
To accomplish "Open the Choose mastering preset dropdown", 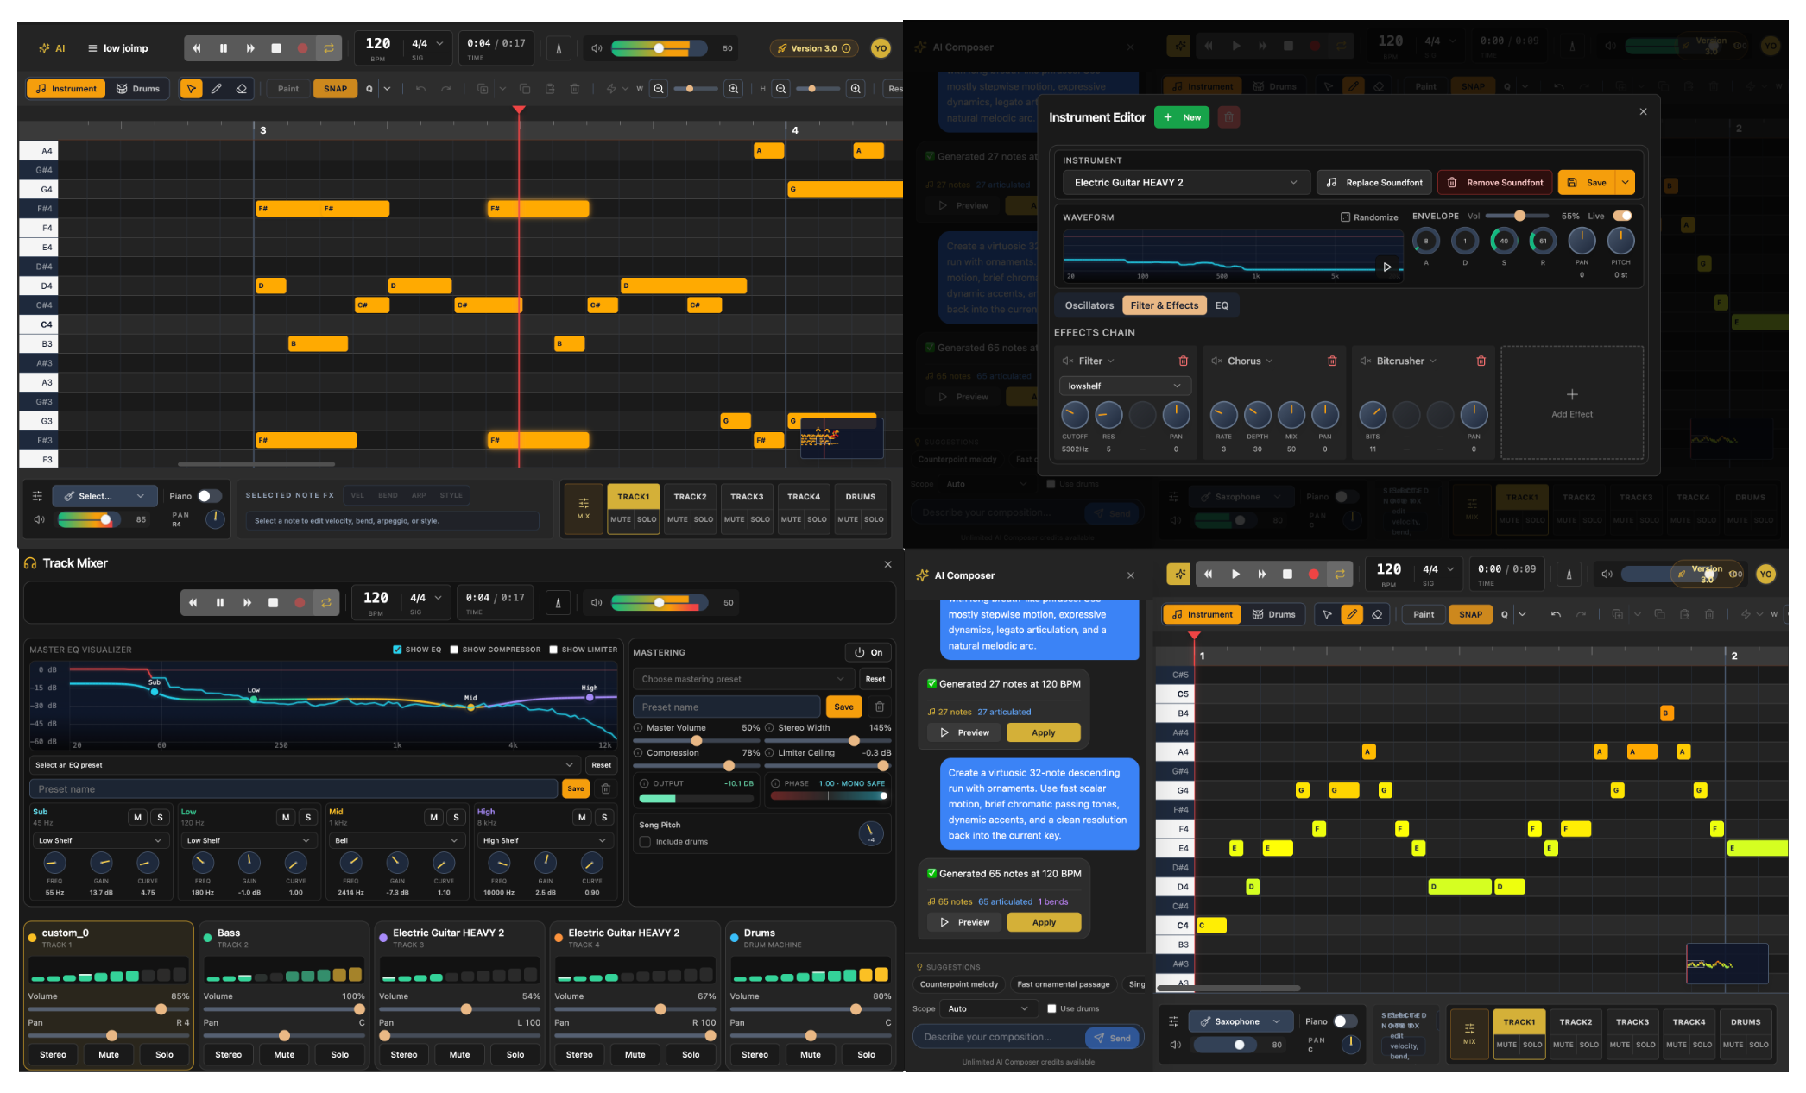I will [742, 679].
